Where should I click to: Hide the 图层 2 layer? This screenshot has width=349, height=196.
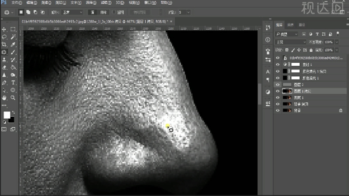277,84
